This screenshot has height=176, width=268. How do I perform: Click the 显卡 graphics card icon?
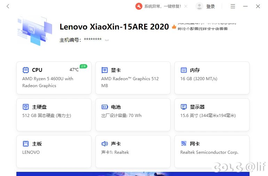105,70
